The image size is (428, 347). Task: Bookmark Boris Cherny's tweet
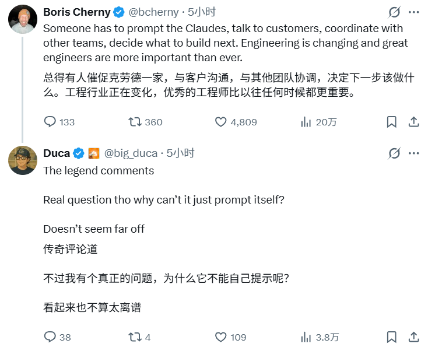[392, 122]
